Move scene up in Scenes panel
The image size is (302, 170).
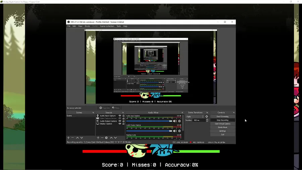click(78, 138)
